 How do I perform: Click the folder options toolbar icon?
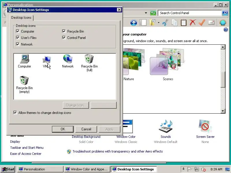(153, 23)
